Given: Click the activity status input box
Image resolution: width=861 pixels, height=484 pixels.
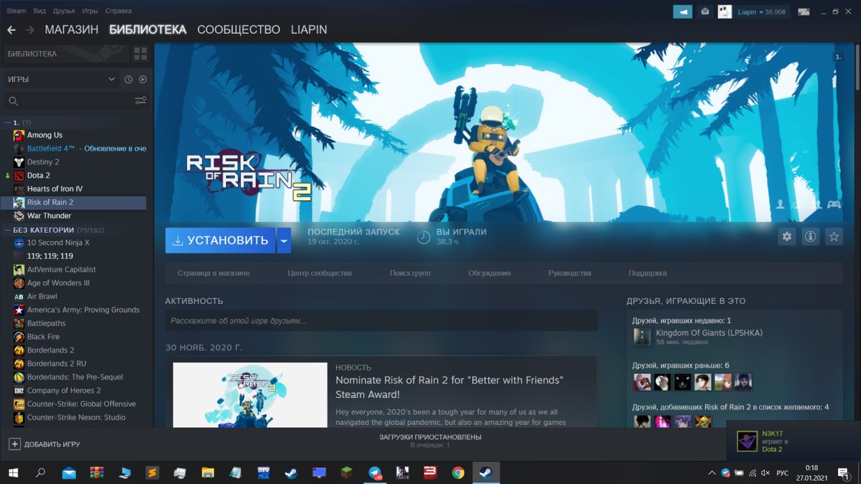Looking at the screenshot, I should (381, 321).
